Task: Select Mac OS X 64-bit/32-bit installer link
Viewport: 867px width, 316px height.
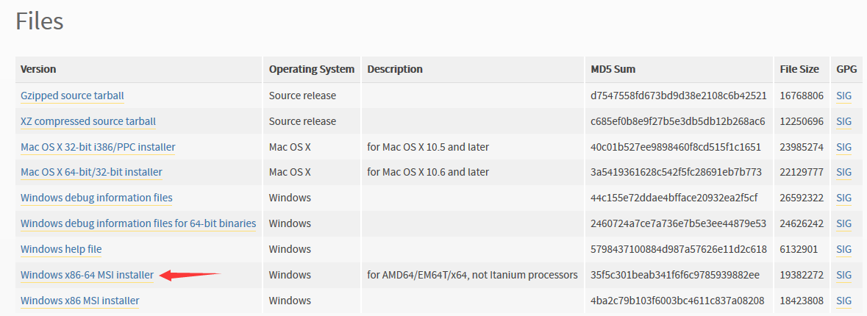Action: pyautogui.click(x=91, y=173)
